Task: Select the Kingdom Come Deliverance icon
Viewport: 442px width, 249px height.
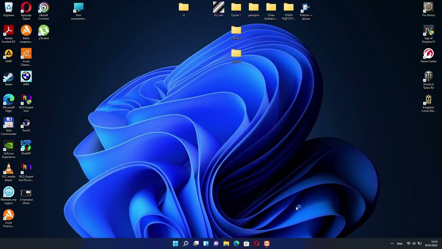Action: coord(429,103)
